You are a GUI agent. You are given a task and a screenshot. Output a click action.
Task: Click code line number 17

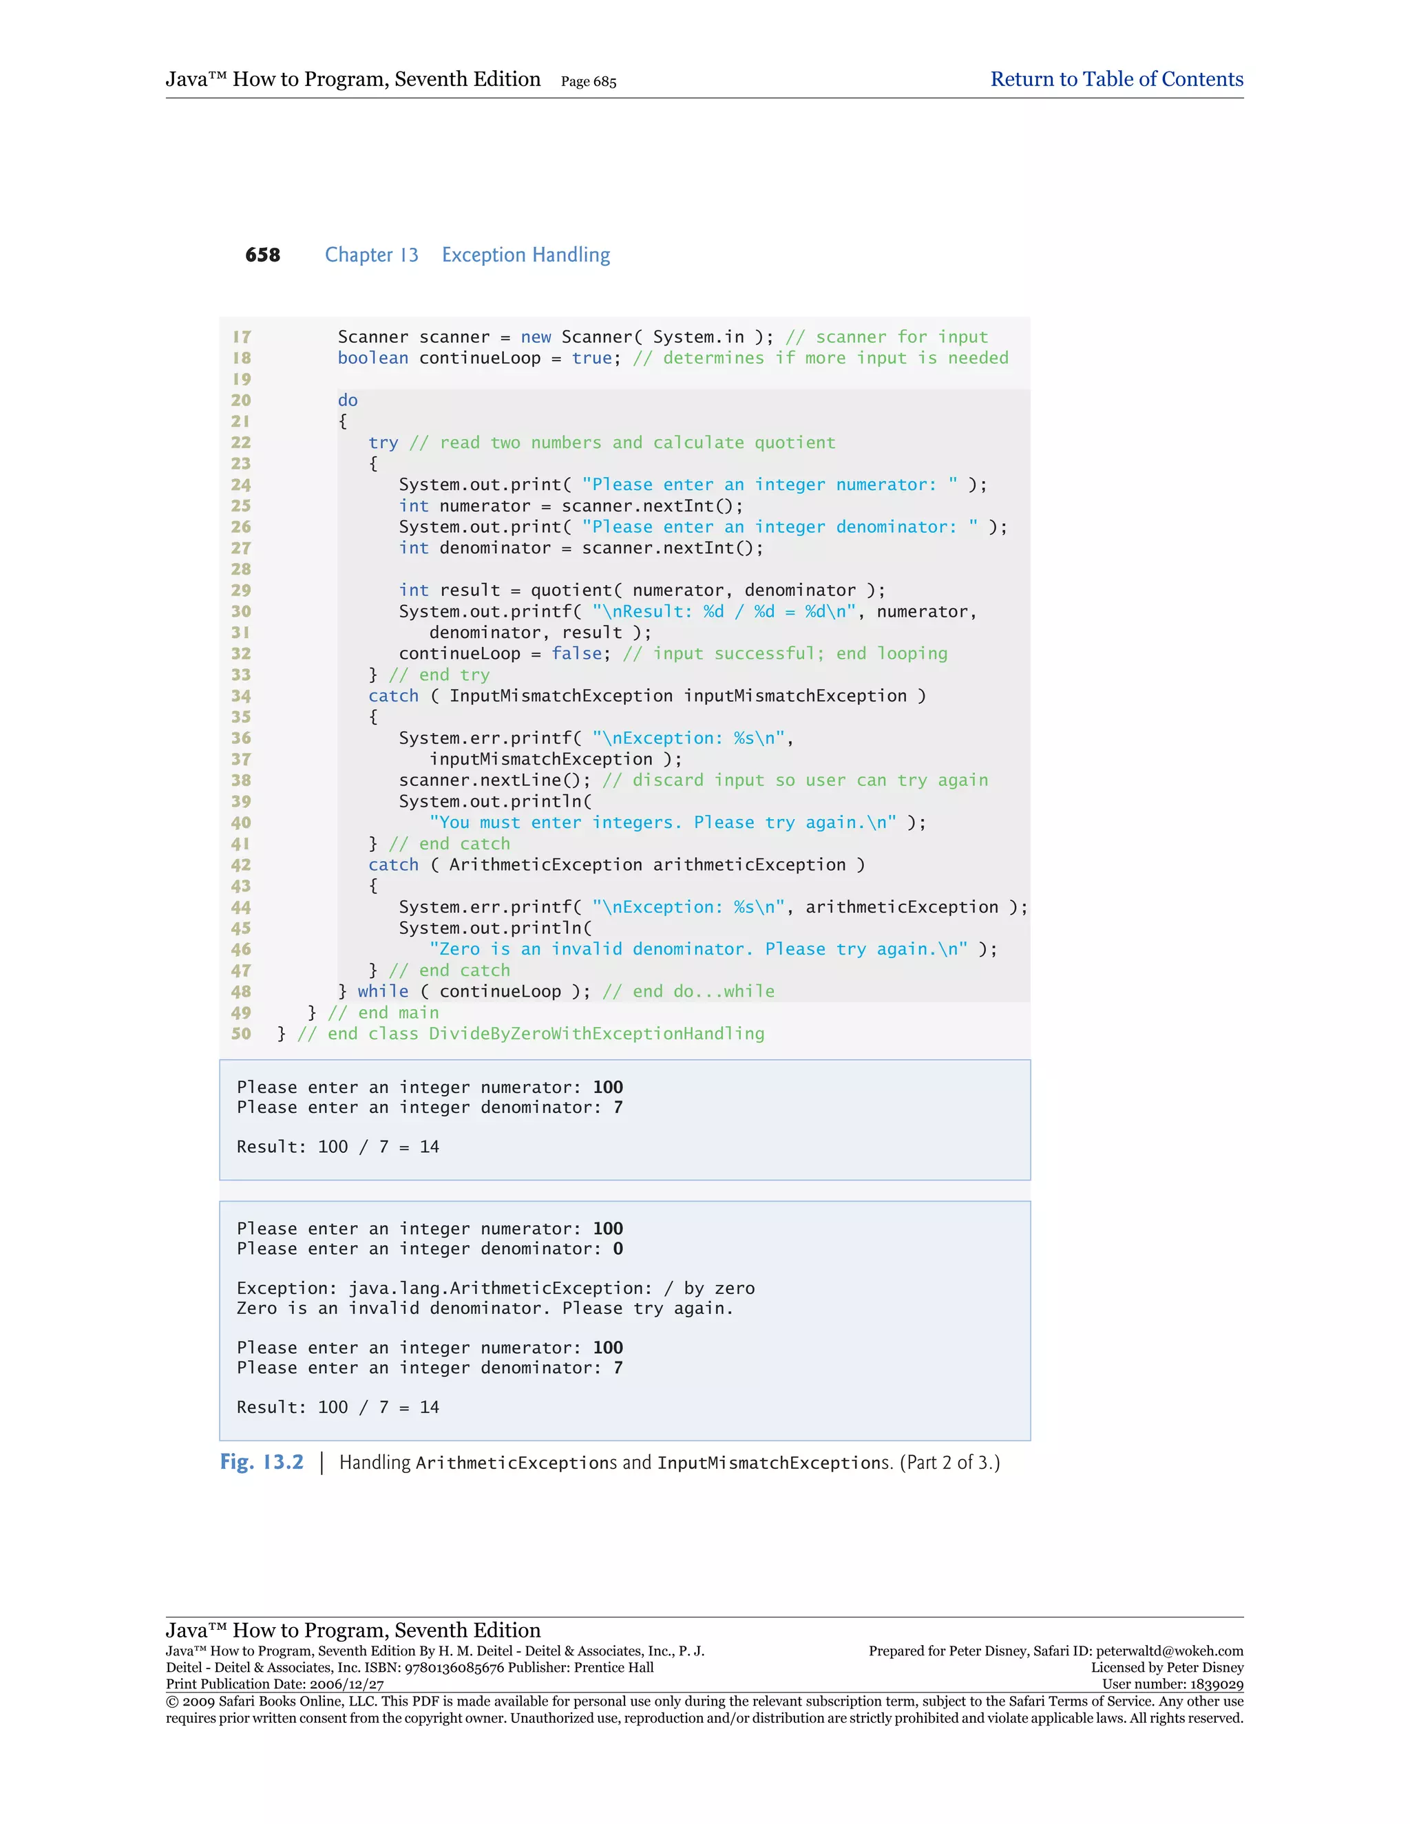click(x=242, y=337)
